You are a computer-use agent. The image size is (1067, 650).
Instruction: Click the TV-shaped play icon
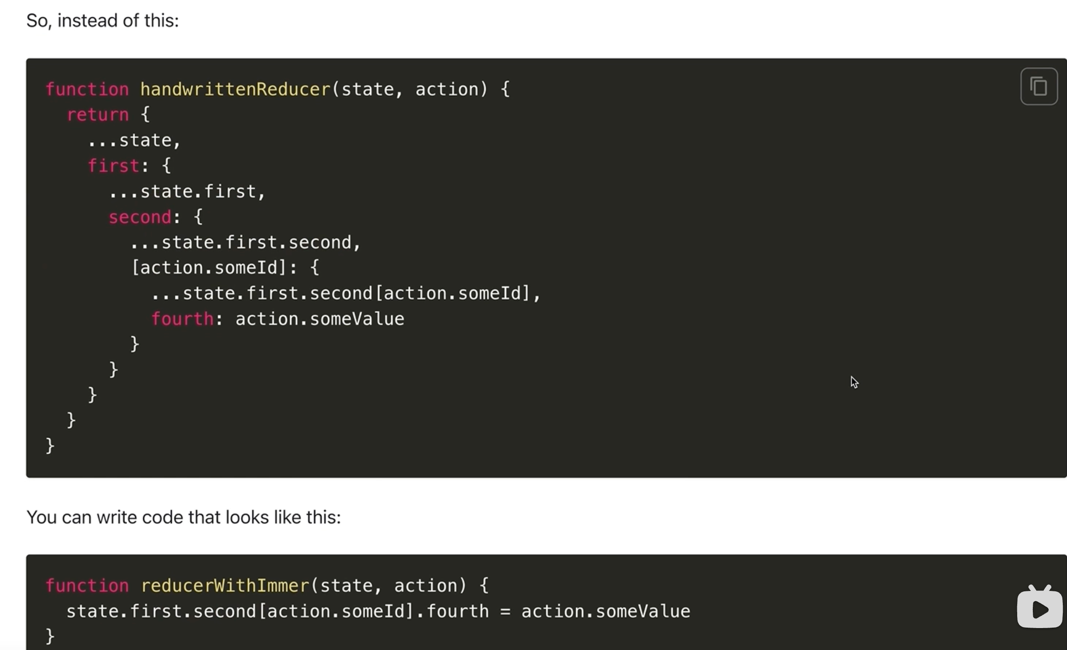pos(1040,606)
